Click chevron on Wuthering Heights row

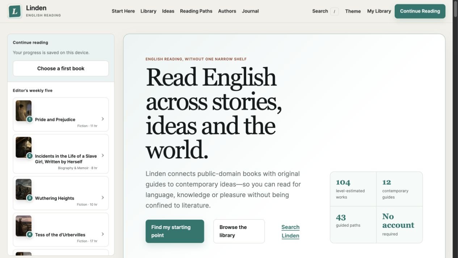click(x=103, y=197)
